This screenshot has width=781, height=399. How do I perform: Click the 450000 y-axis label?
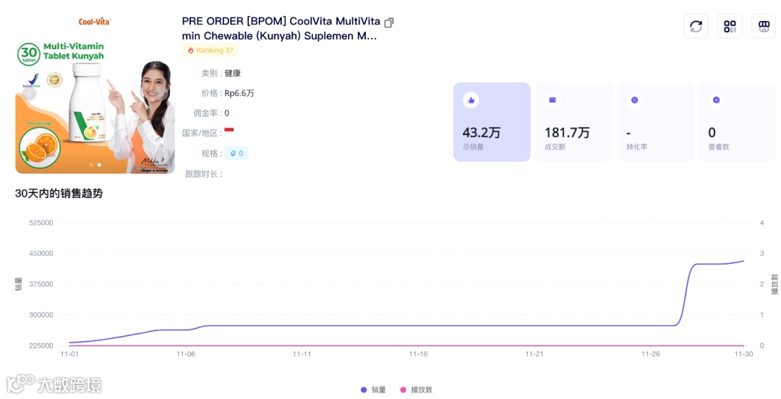coord(40,254)
